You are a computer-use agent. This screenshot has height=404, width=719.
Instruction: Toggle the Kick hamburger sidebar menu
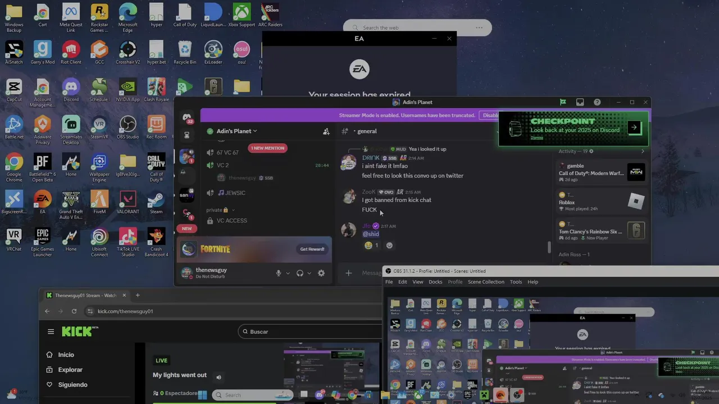51,332
